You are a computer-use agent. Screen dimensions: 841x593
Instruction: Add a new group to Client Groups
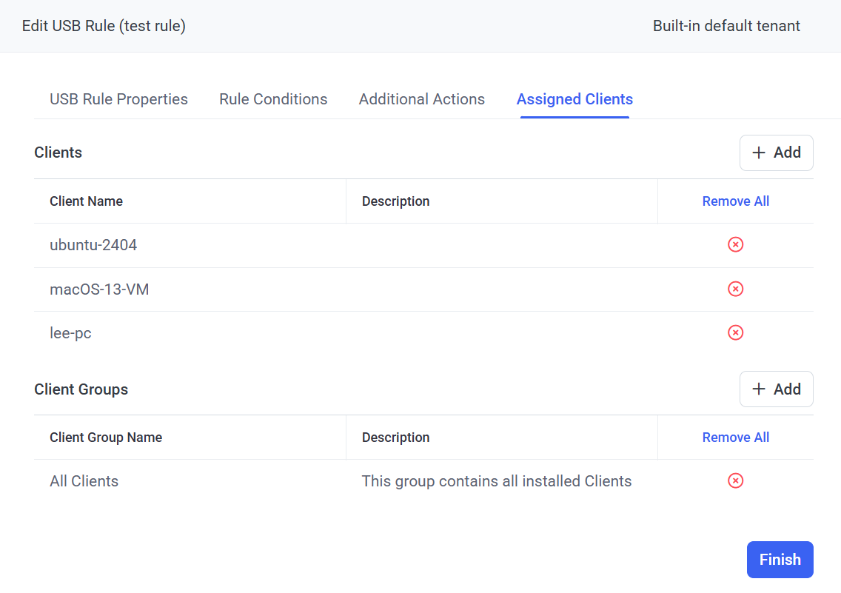pyautogui.click(x=776, y=389)
